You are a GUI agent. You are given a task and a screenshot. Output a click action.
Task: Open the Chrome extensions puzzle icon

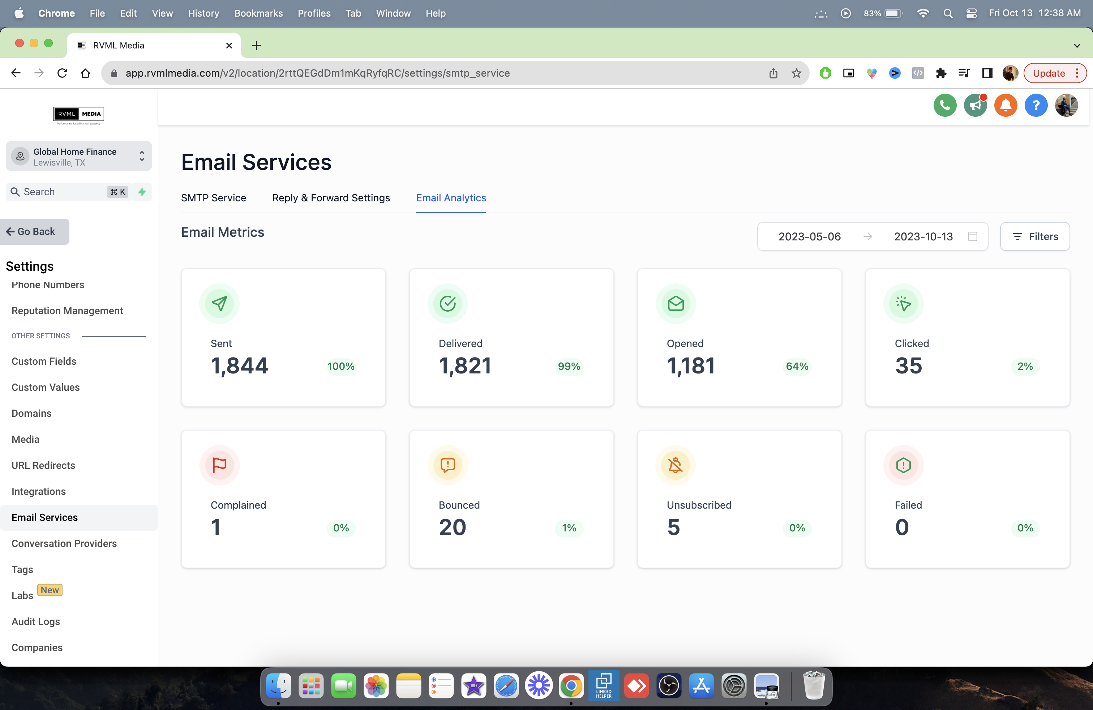[940, 73]
